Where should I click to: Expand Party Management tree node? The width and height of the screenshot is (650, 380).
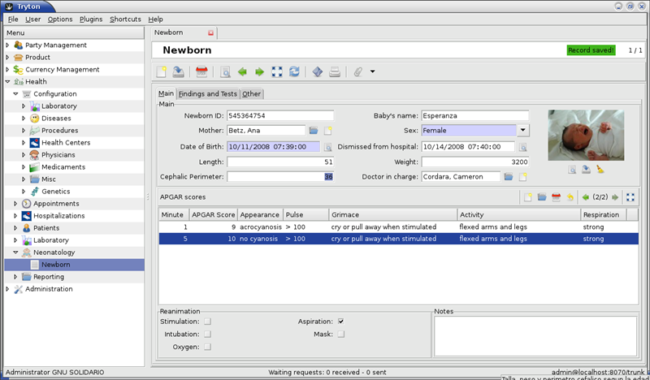[8, 45]
